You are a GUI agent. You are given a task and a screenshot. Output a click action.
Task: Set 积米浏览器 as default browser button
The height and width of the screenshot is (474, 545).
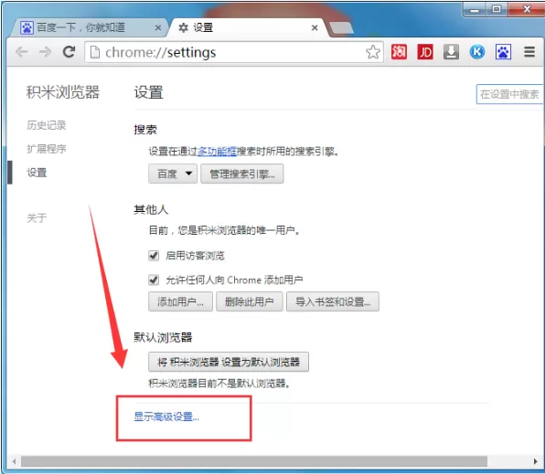pyautogui.click(x=229, y=363)
